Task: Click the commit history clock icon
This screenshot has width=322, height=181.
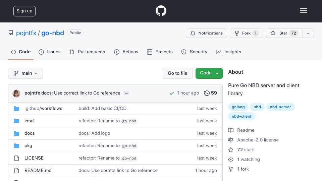Action: click(x=207, y=93)
